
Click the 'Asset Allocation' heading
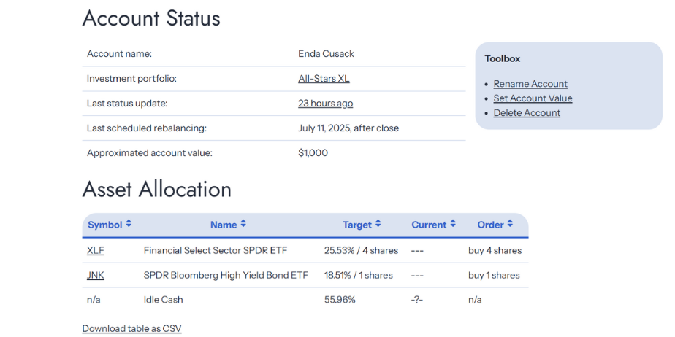(x=156, y=189)
